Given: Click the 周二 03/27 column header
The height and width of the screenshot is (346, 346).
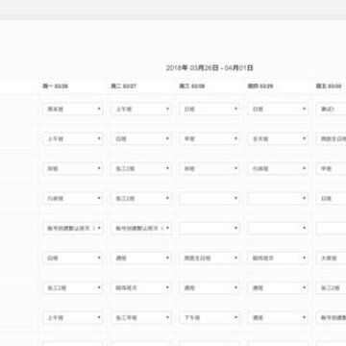Looking at the screenshot, I should 124,86.
